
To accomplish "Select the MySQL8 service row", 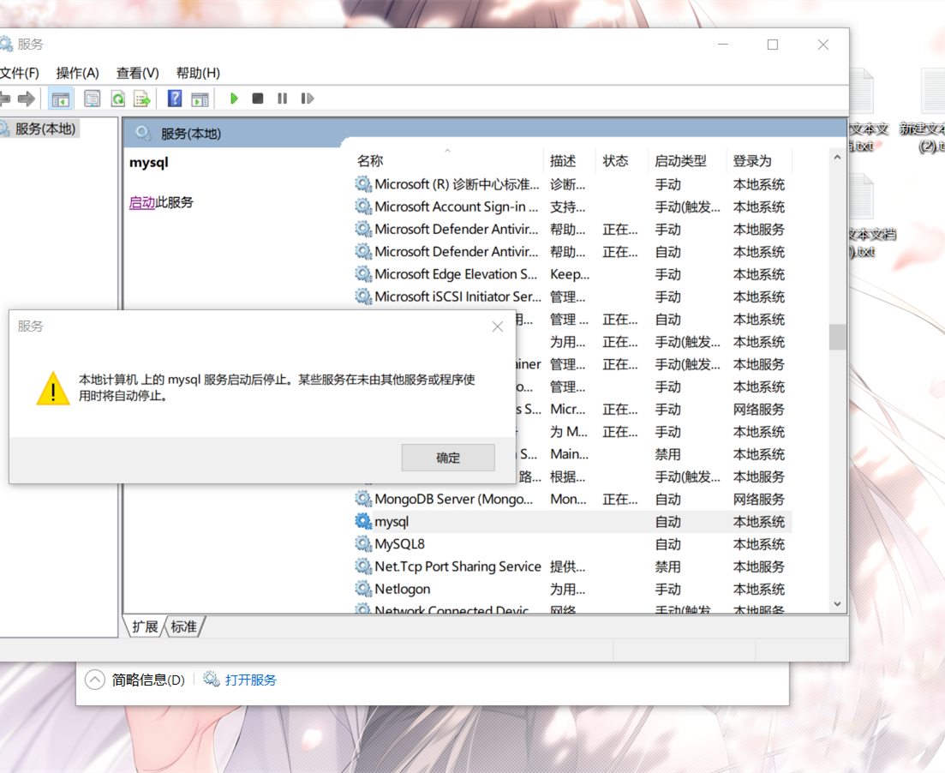I will click(x=572, y=544).
